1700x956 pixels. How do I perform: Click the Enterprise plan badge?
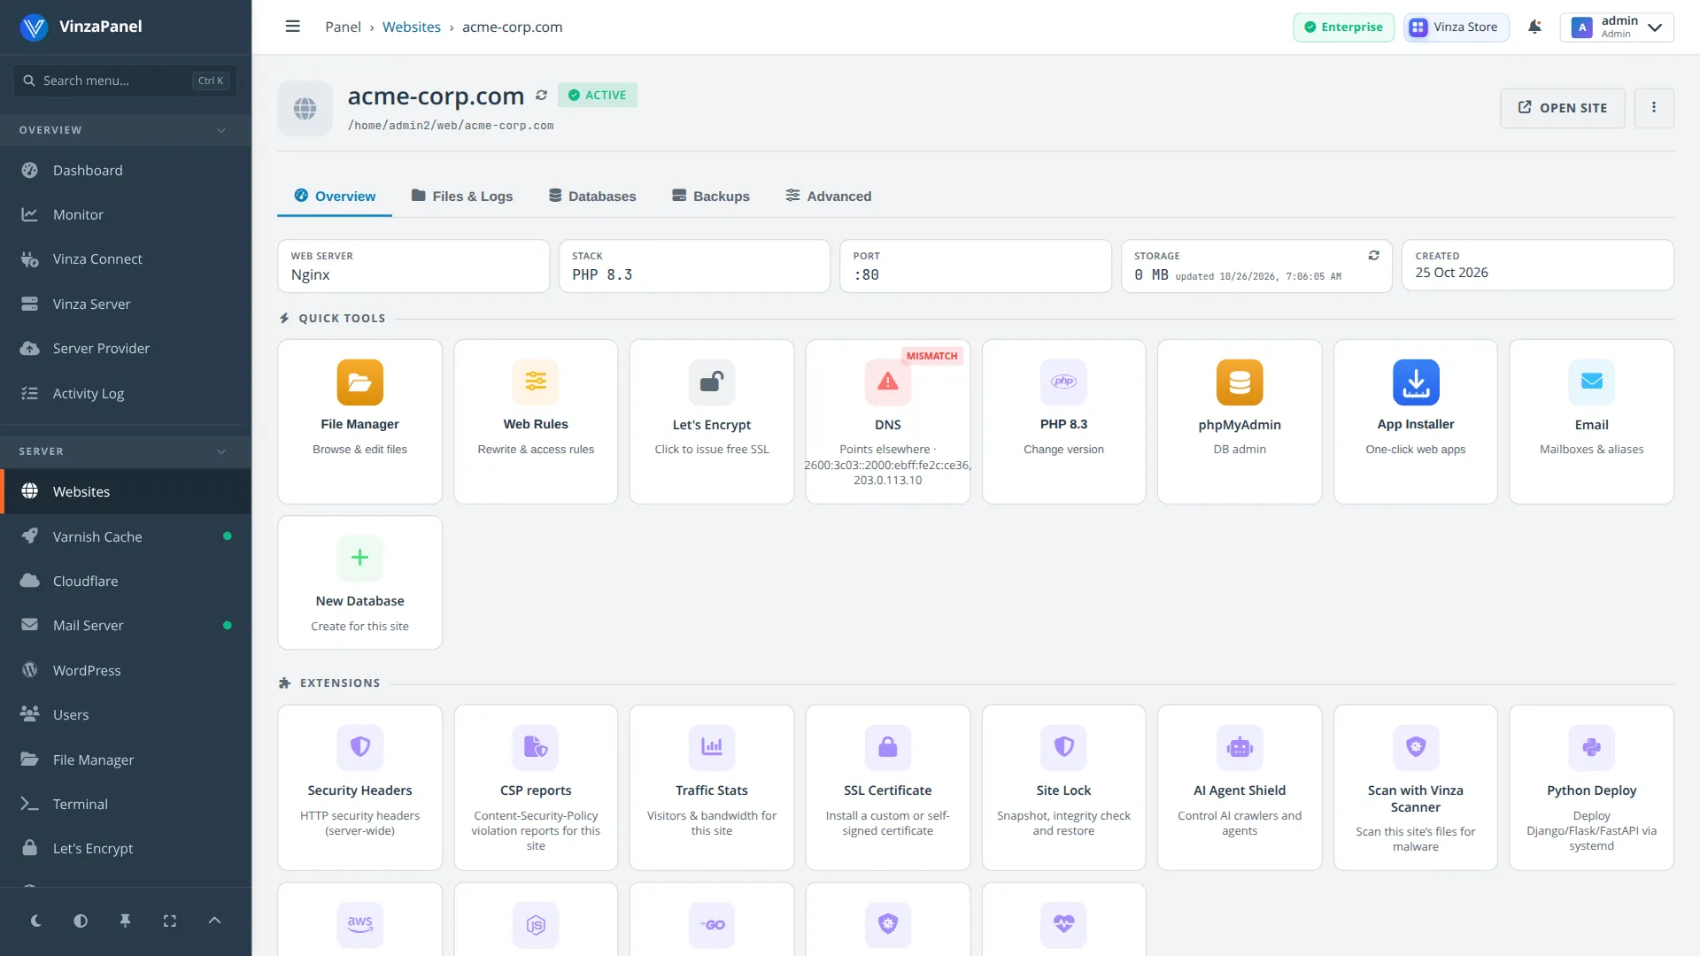1343,27
